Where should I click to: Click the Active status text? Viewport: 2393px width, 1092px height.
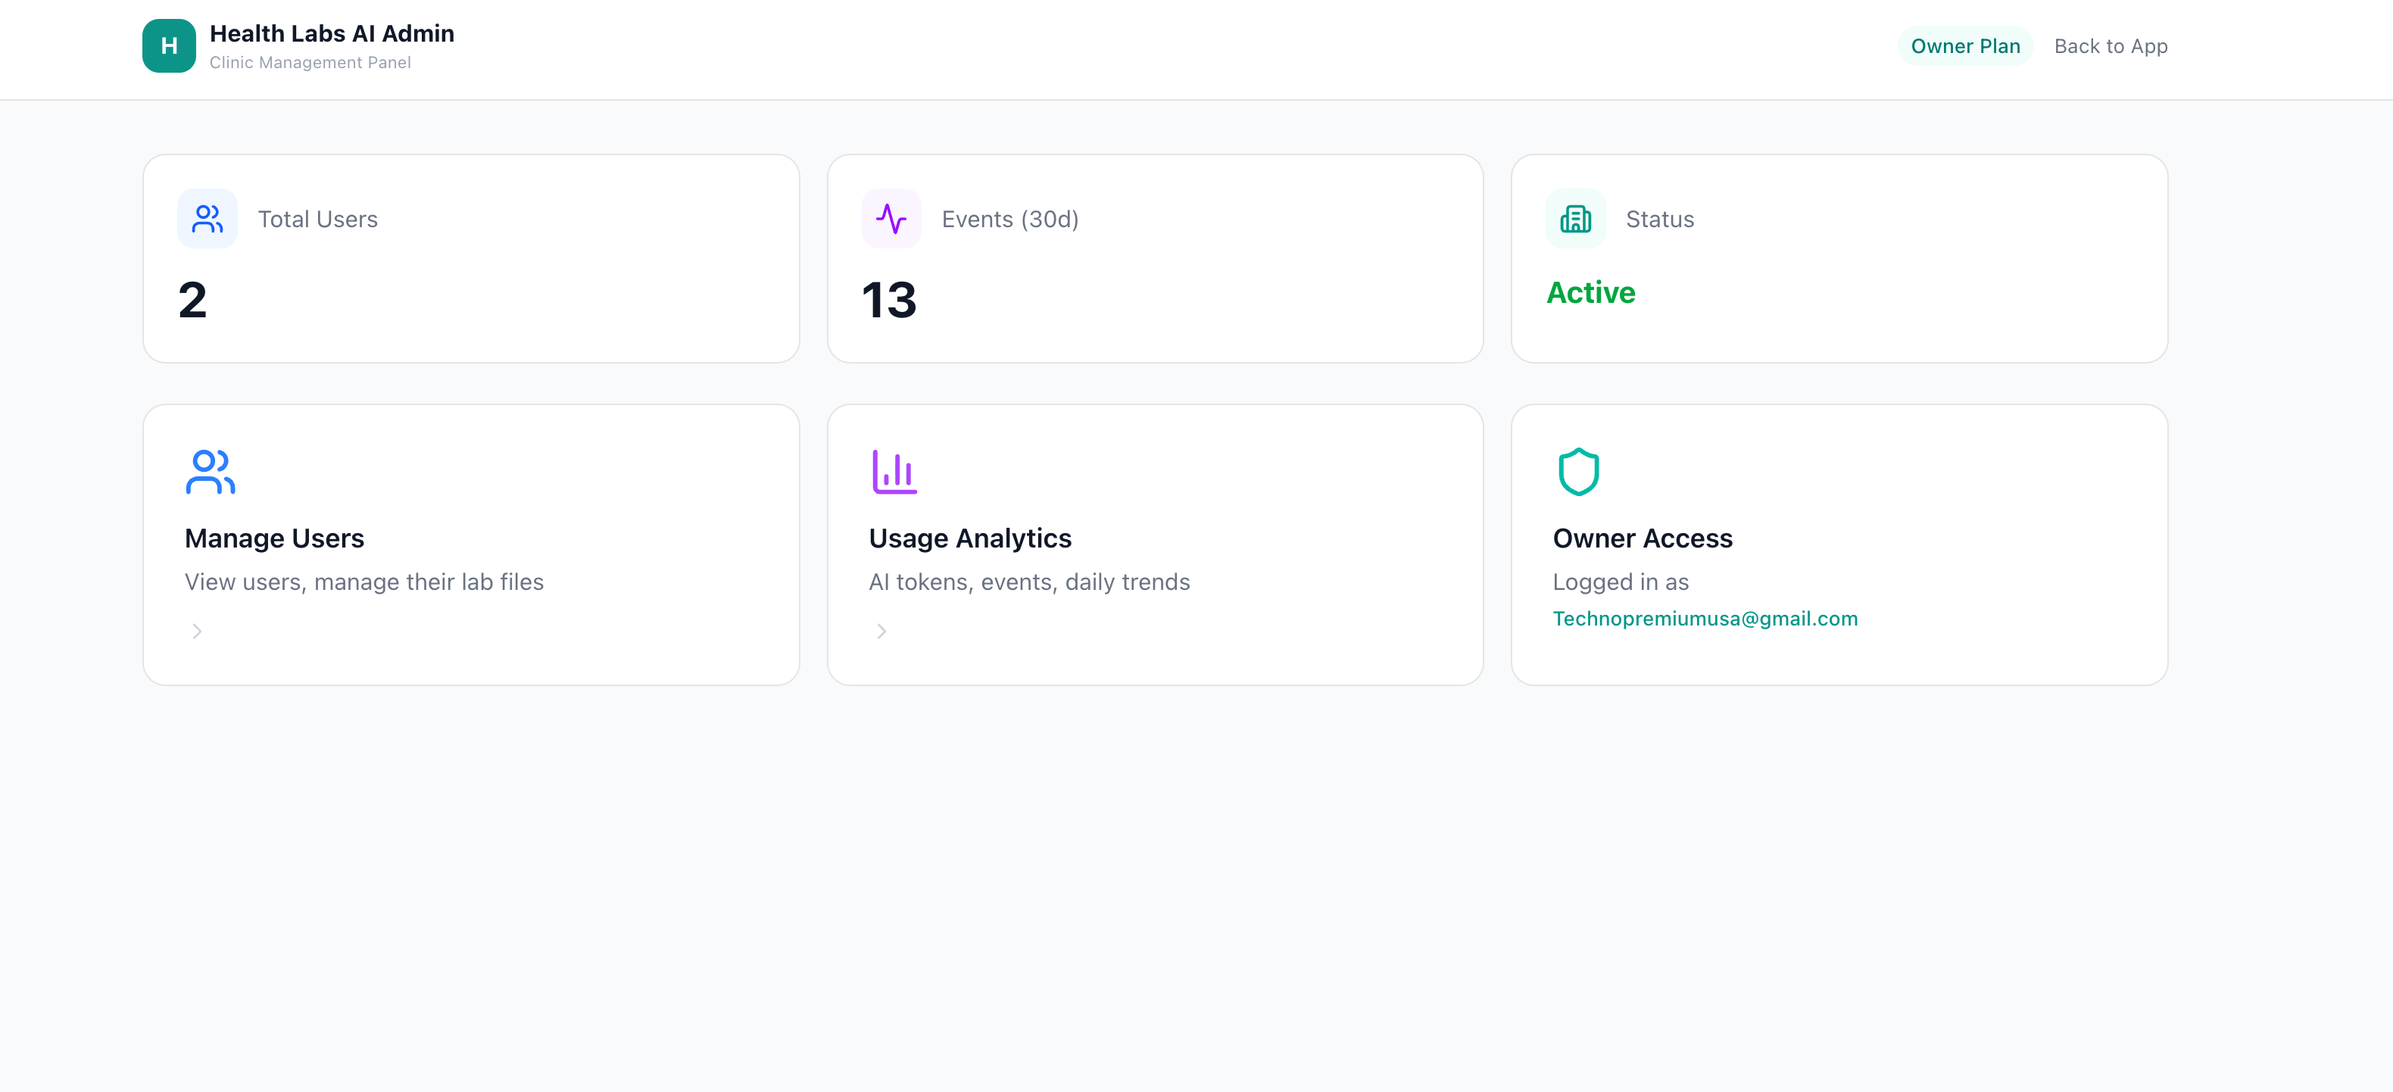[x=1590, y=292]
